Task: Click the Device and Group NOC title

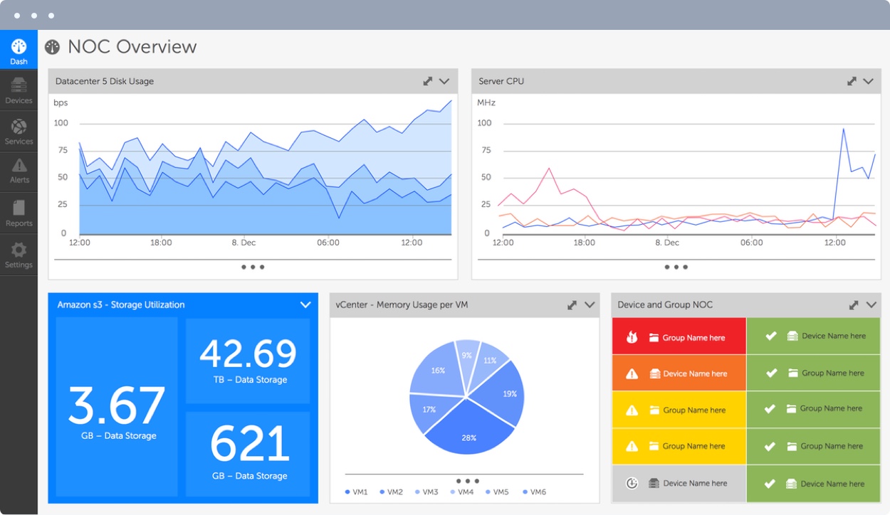Action: (x=665, y=304)
